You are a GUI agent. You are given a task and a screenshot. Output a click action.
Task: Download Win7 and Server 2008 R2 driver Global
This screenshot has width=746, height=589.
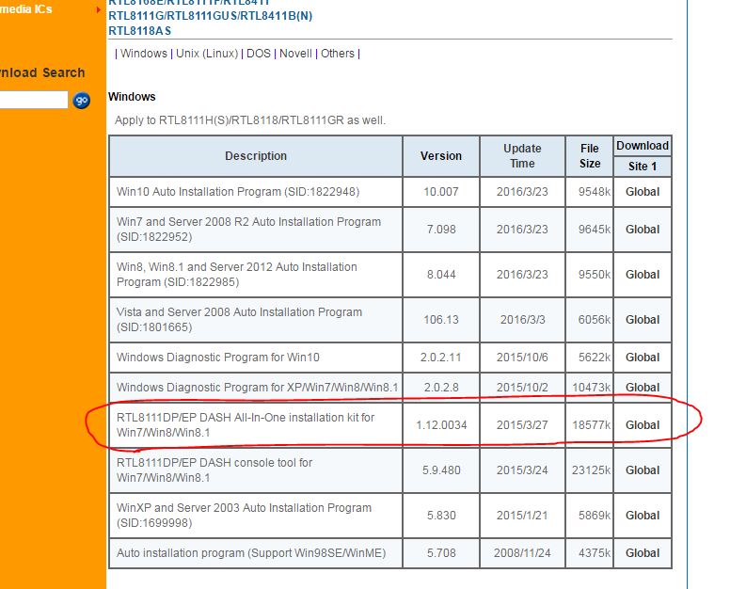point(643,230)
